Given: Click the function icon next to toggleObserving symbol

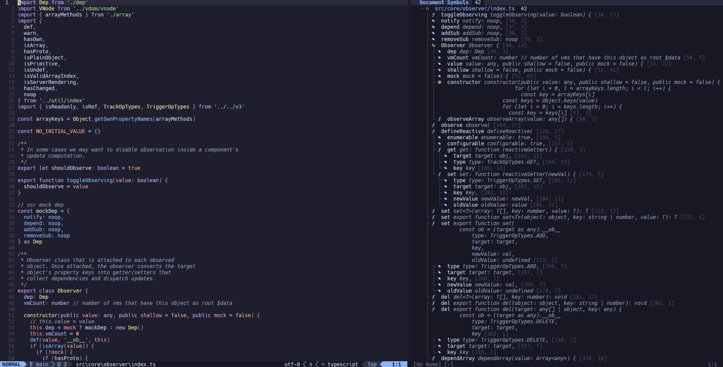Looking at the screenshot, I should pos(433,15).
